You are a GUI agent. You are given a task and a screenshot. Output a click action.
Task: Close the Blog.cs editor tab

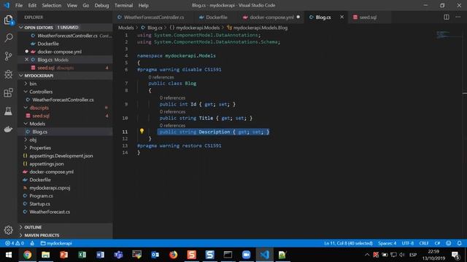pos(342,17)
